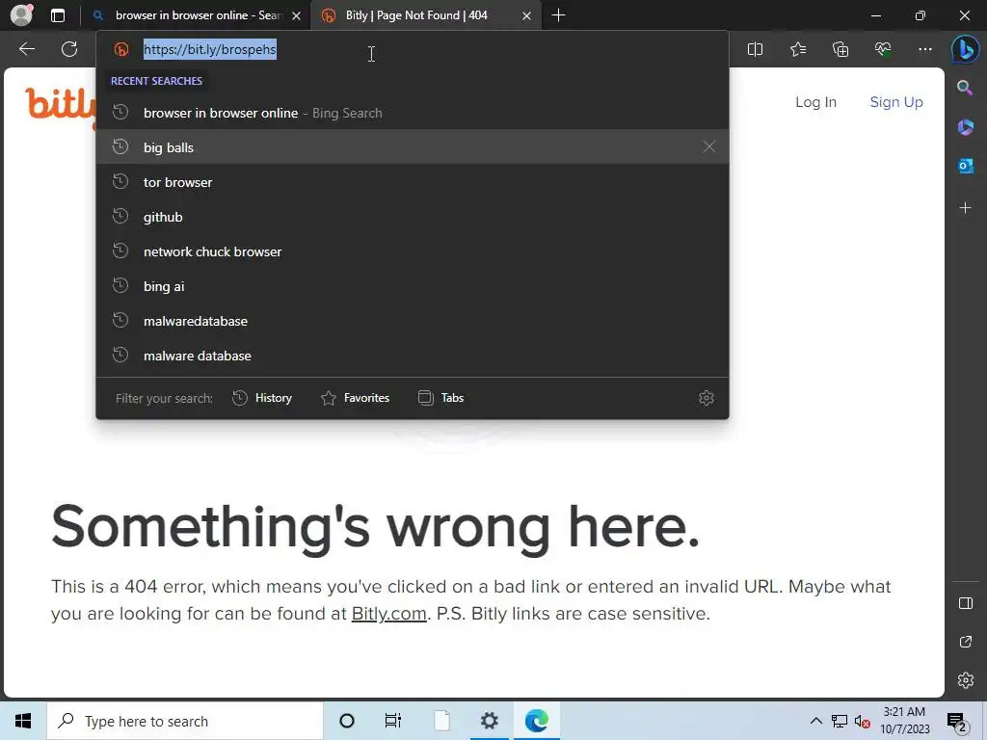The image size is (987, 740).
Task: Click Microsoft Edge taskbar icon
Action: (x=536, y=721)
